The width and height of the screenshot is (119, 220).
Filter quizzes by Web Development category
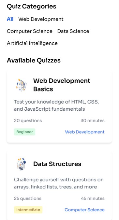pos(41,19)
